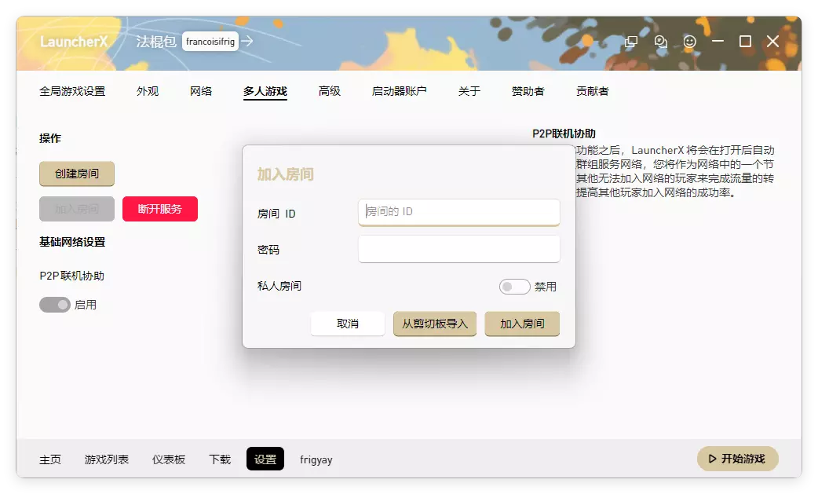This screenshot has width=818, height=494.
Task: Open 游戏列表 in bottom navigation
Action: 107,459
